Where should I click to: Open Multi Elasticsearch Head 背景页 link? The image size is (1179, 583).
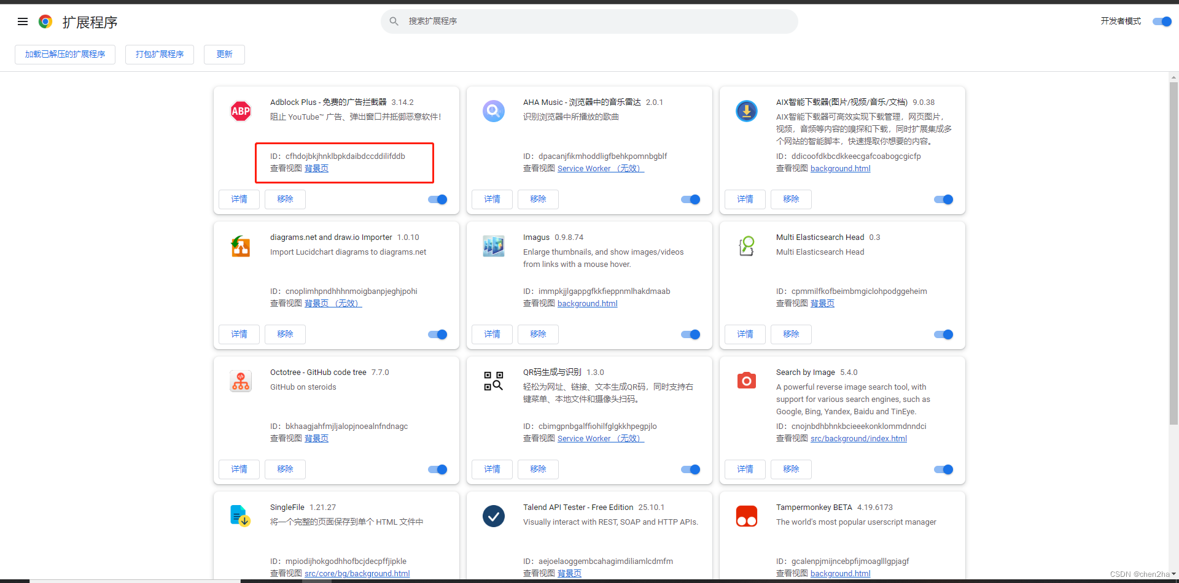822,304
